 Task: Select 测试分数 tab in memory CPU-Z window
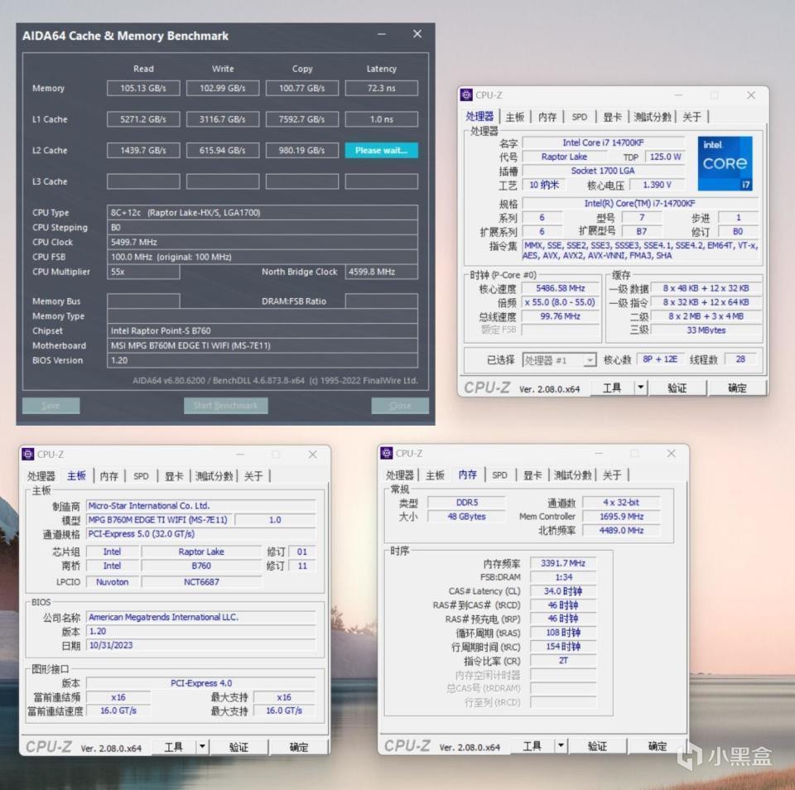[x=573, y=475]
